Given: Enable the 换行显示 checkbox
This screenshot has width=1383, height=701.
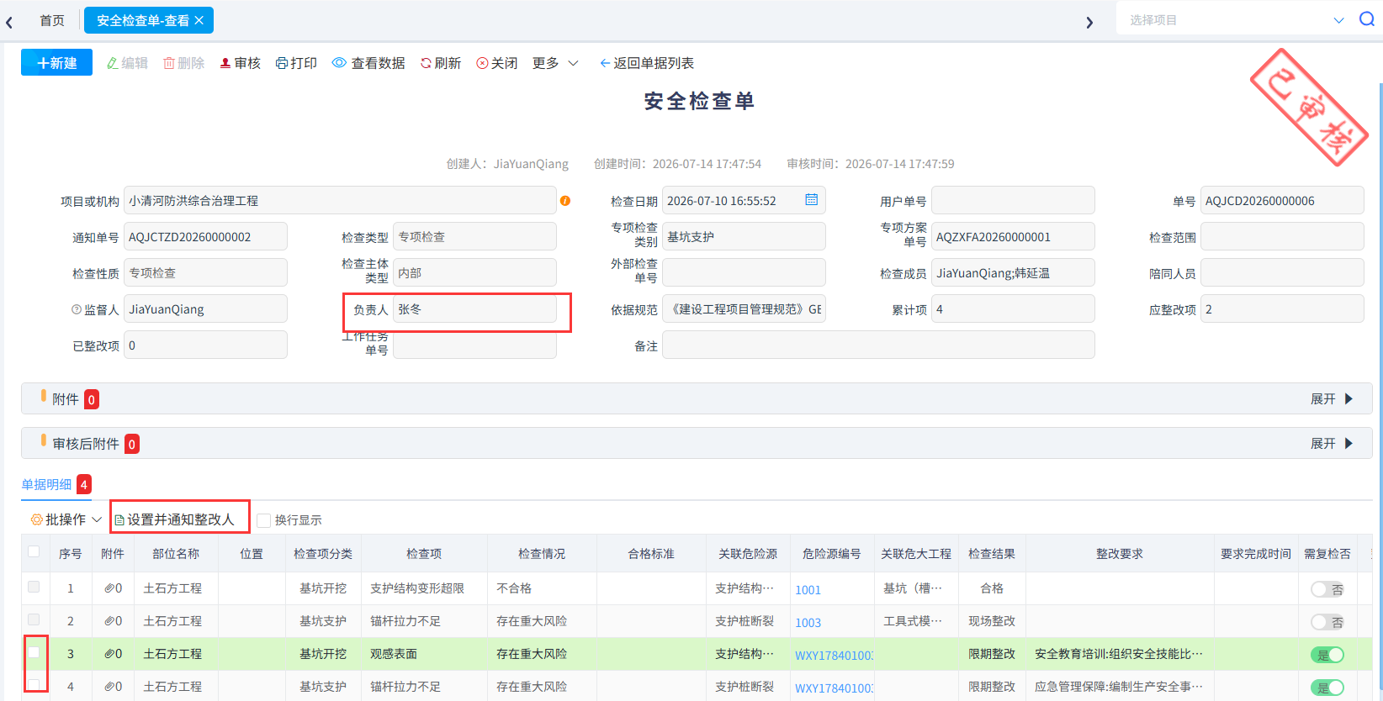Looking at the screenshot, I should click(x=263, y=520).
